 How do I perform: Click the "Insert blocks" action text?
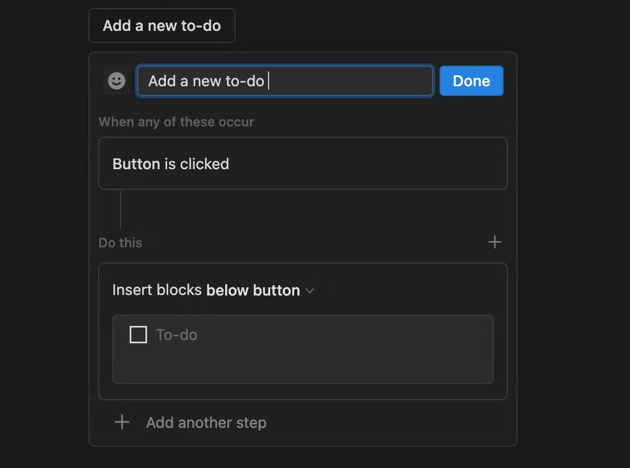[157, 290]
